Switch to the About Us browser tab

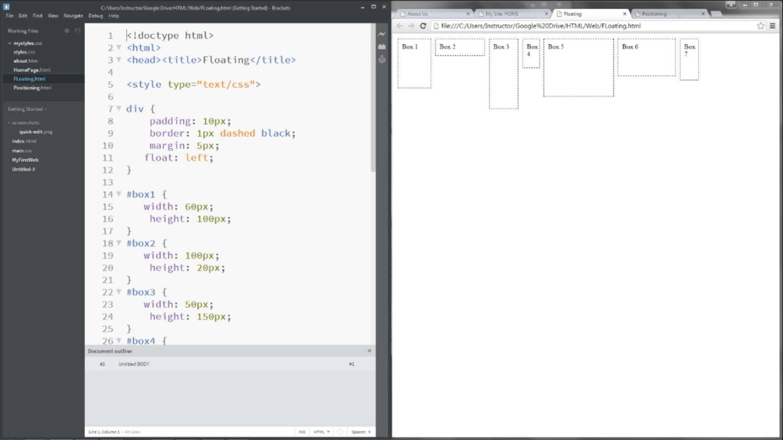[433, 13]
